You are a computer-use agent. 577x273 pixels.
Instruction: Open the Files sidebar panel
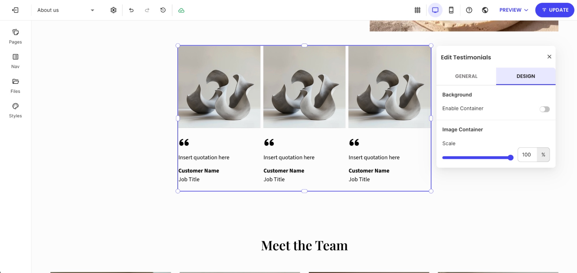pyautogui.click(x=15, y=86)
